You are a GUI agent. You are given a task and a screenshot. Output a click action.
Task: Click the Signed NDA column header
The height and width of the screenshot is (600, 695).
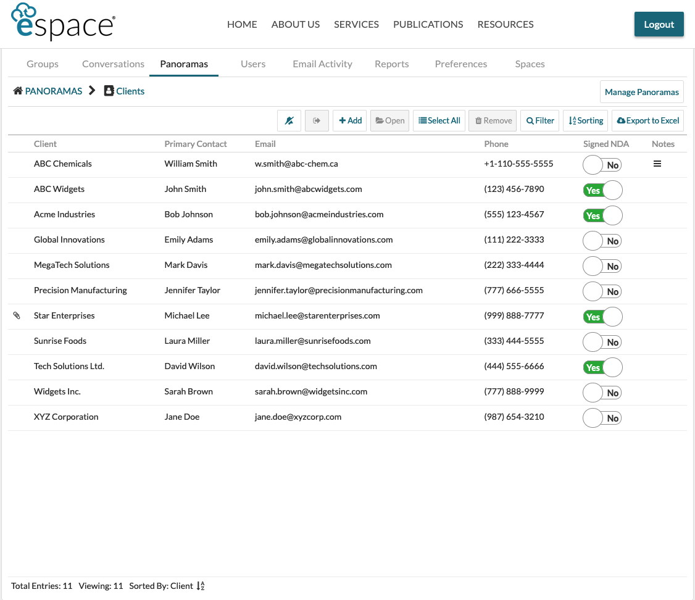[606, 144]
